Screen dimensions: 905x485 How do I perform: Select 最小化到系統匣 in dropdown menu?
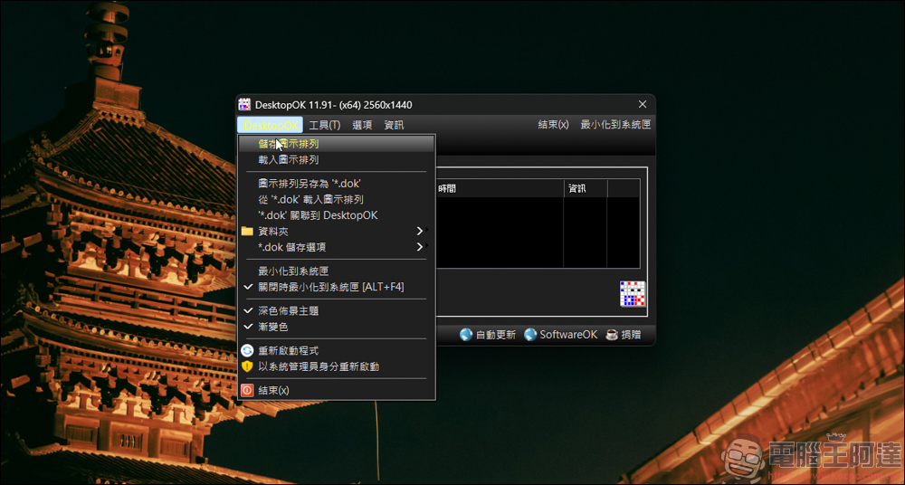[337, 271]
